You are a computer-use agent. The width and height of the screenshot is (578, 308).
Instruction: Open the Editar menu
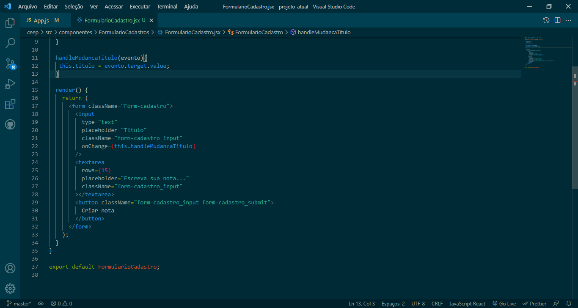(51, 7)
